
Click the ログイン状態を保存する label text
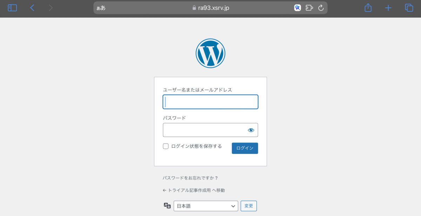pyautogui.click(x=196, y=146)
